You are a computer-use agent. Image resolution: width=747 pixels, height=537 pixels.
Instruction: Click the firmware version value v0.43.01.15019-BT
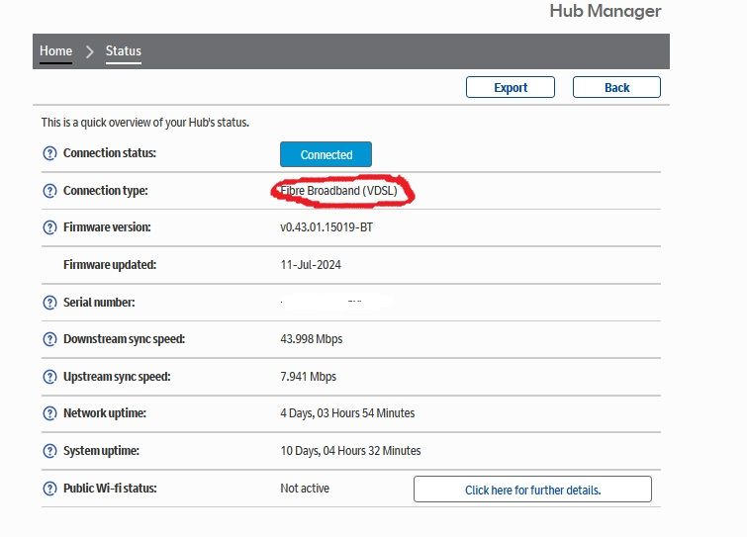tap(327, 227)
